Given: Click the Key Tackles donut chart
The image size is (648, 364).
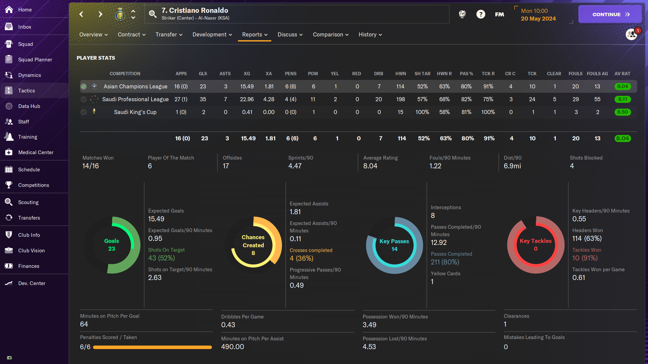Looking at the screenshot, I should (536, 245).
